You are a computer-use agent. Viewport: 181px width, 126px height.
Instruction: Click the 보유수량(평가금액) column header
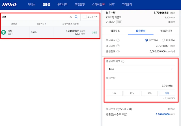coord(70,24)
